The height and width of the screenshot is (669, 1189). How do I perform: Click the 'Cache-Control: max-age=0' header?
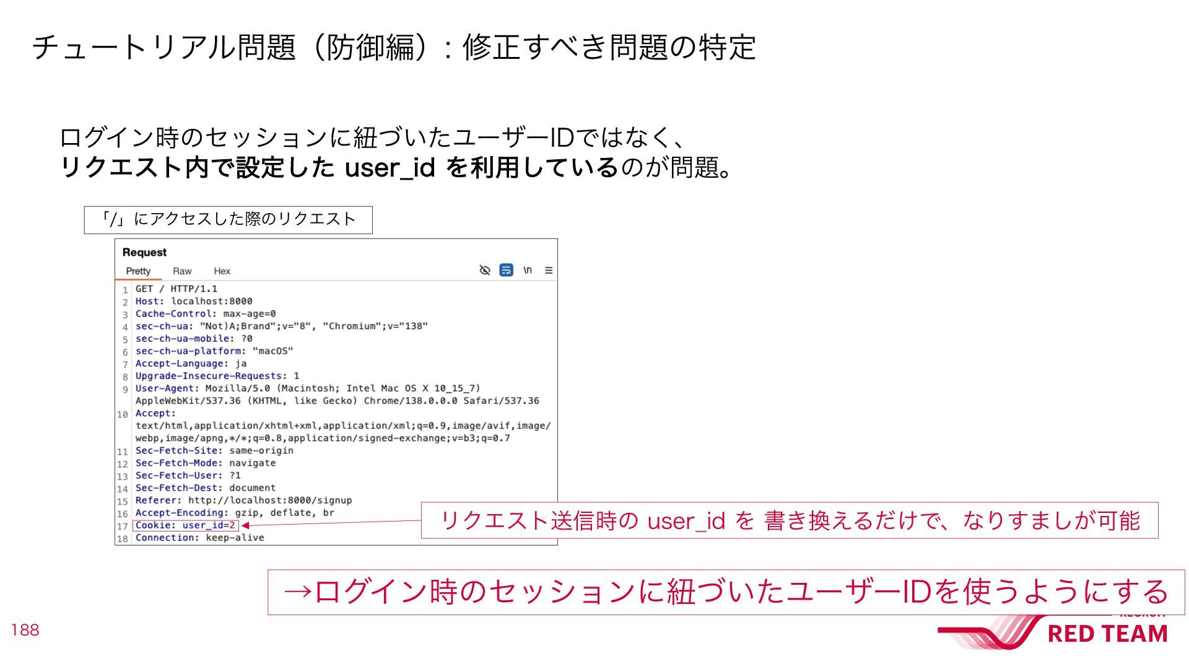point(206,313)
